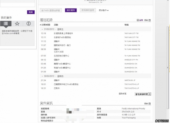Click the 取得簽收證明 proof of delivery button
This screenshot has width=170, height=123.
click(88, 10)
